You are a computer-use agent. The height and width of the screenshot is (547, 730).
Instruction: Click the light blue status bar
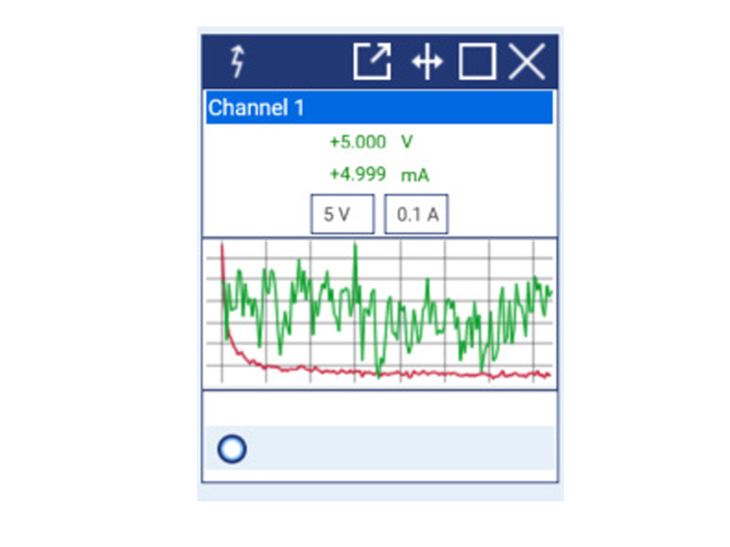392,449
